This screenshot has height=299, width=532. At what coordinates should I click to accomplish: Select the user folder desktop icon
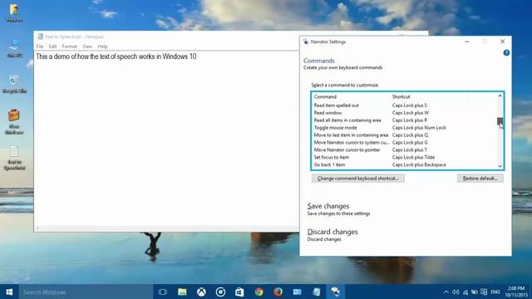point(15,13)
